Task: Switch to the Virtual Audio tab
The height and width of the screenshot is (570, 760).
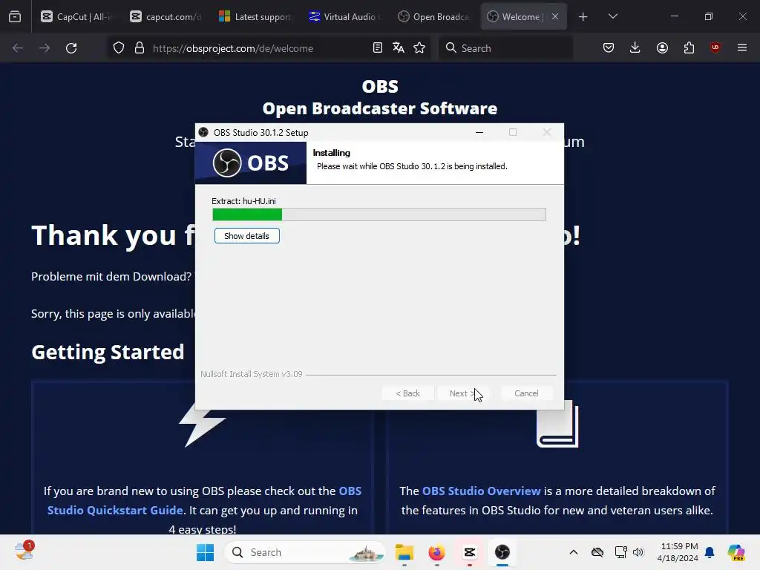Action: pos(344,16)
